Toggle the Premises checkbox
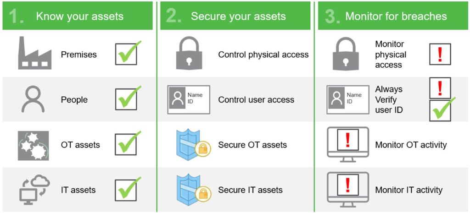The image size is (470, 213). [126, 54]
